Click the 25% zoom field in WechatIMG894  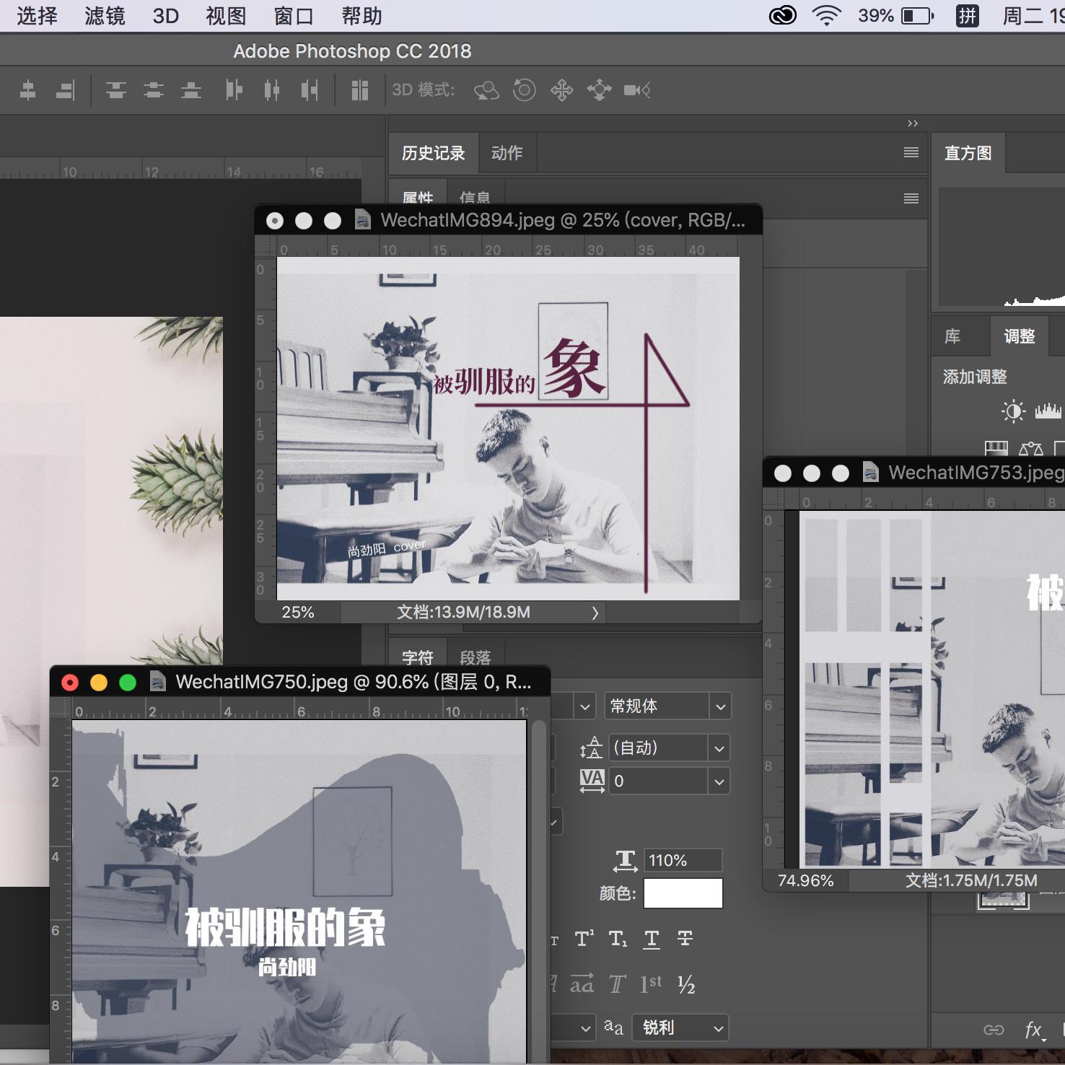298,613
